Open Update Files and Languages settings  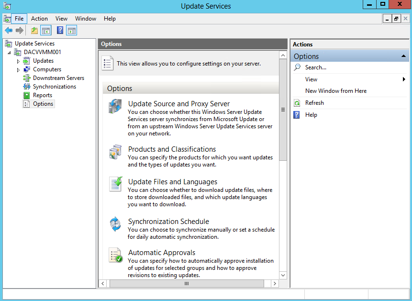point(173,182)
